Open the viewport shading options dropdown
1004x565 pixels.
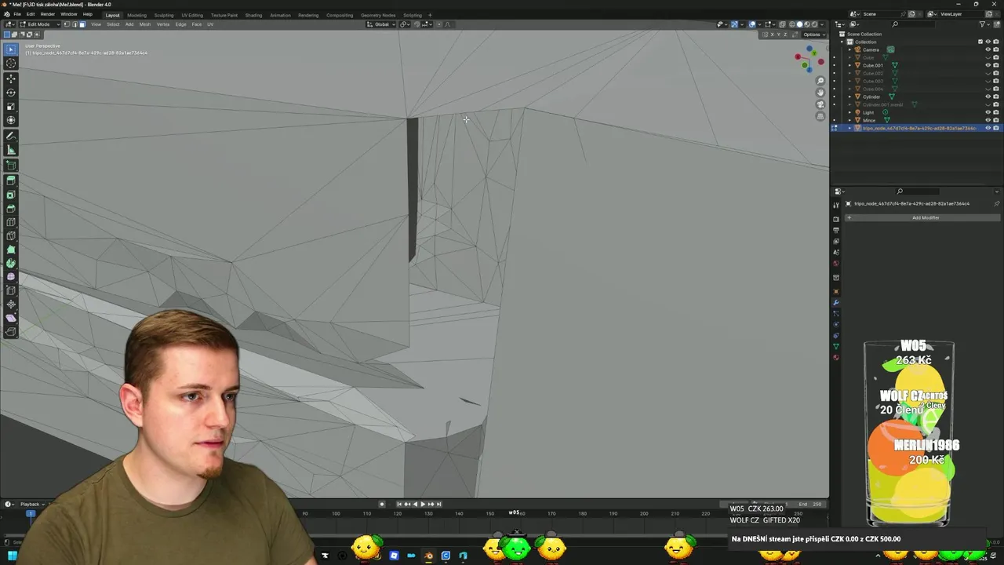(823, 24)
